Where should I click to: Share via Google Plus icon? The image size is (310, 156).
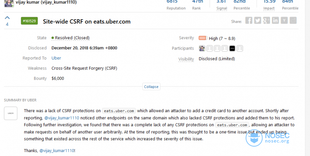click(266, 20)
